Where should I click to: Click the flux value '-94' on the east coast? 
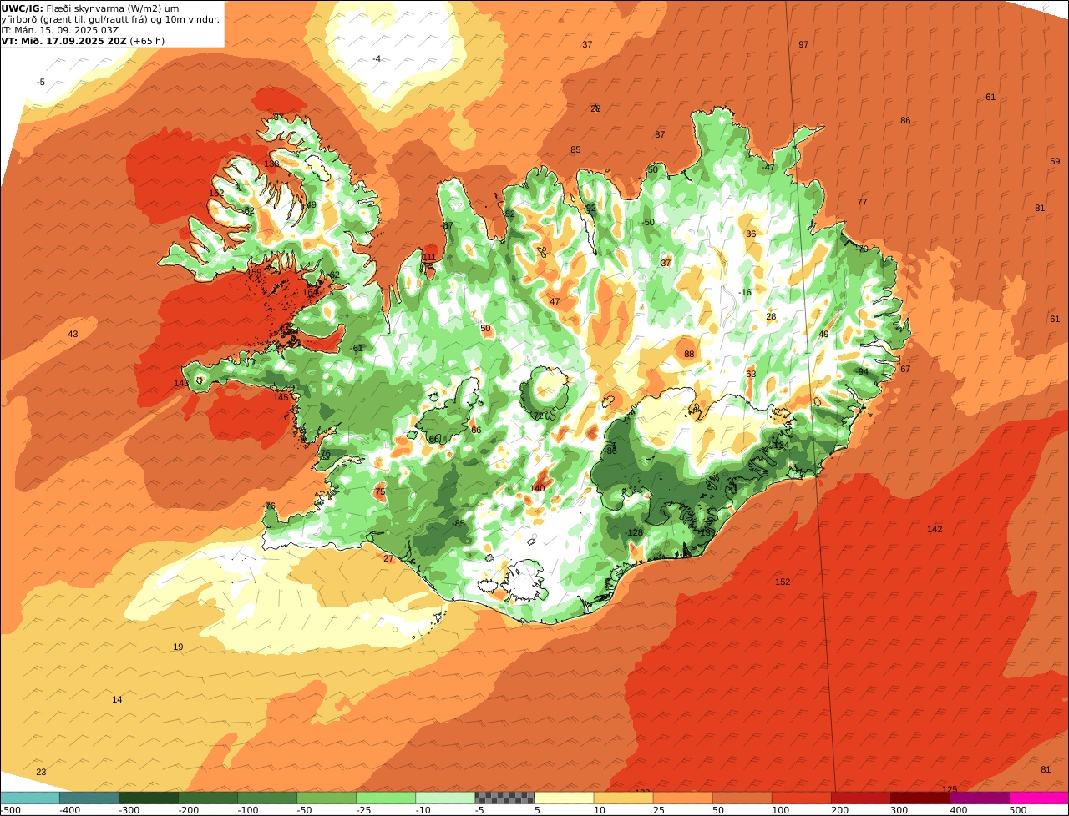(x=862, y=372)
